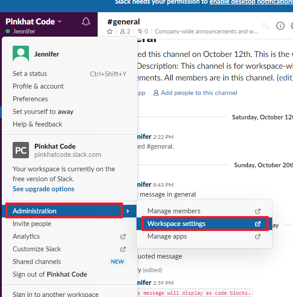The width and height of the screenshot is (293, 297).
Task: Click Saturday, October 12th date divider label
Action: 263,117
